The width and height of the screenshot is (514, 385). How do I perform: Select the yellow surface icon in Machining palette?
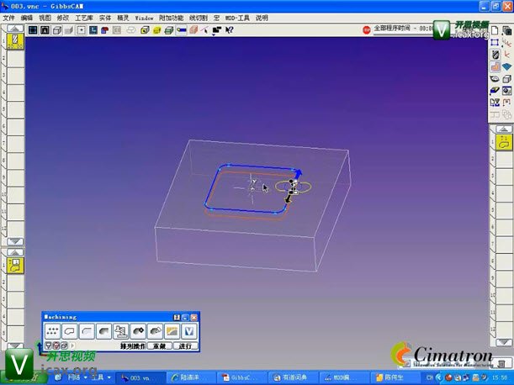172,331
